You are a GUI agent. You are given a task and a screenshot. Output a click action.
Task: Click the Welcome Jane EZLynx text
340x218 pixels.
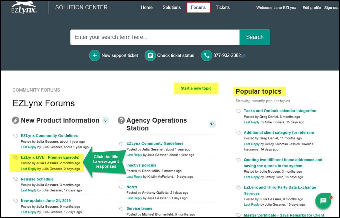276,8
